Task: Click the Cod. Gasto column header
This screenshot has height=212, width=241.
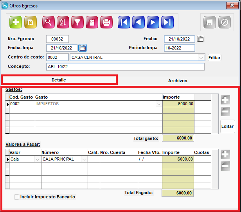Action: pos(22,97)
